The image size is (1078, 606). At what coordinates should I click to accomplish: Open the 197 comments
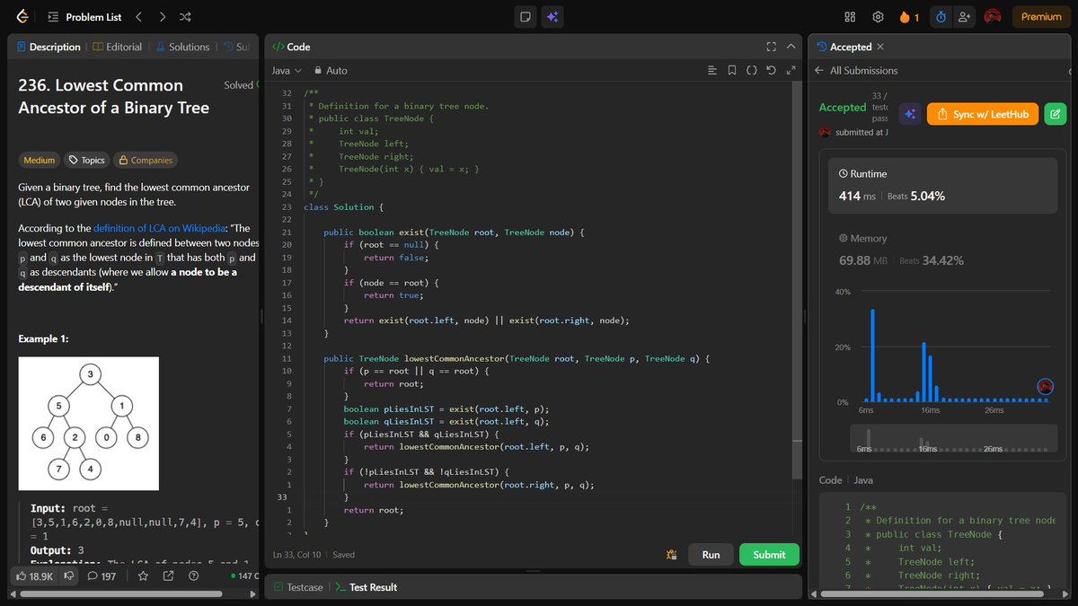[102, 576]
